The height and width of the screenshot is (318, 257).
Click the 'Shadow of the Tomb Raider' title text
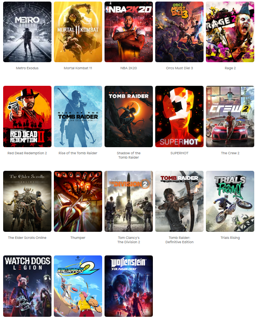coord(128,155)
